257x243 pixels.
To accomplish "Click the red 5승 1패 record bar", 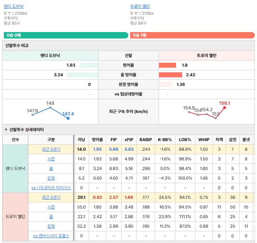I will point(192,35).
